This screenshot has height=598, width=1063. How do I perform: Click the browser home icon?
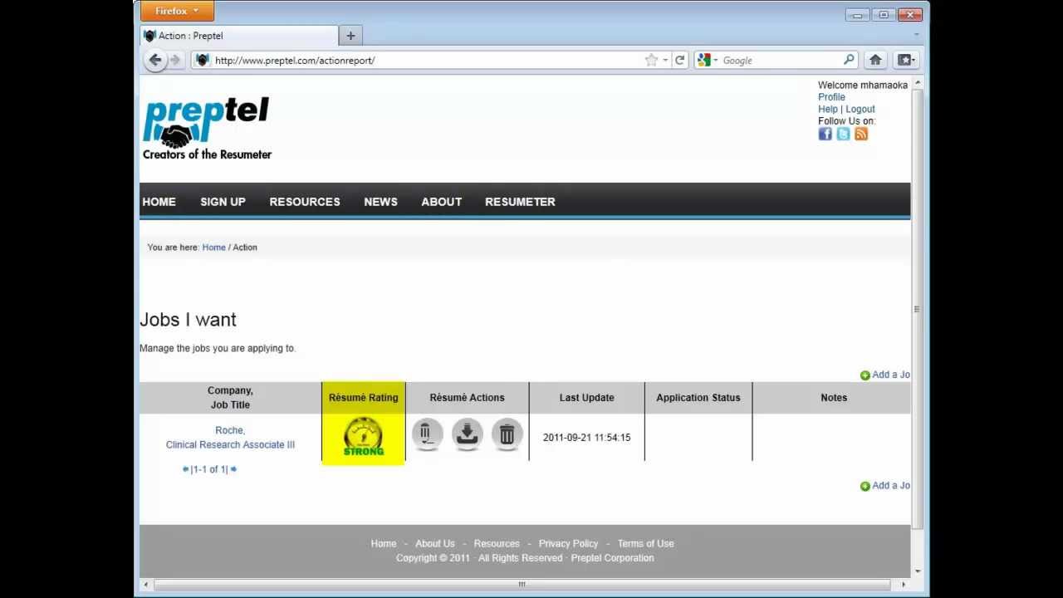point(875,60)
